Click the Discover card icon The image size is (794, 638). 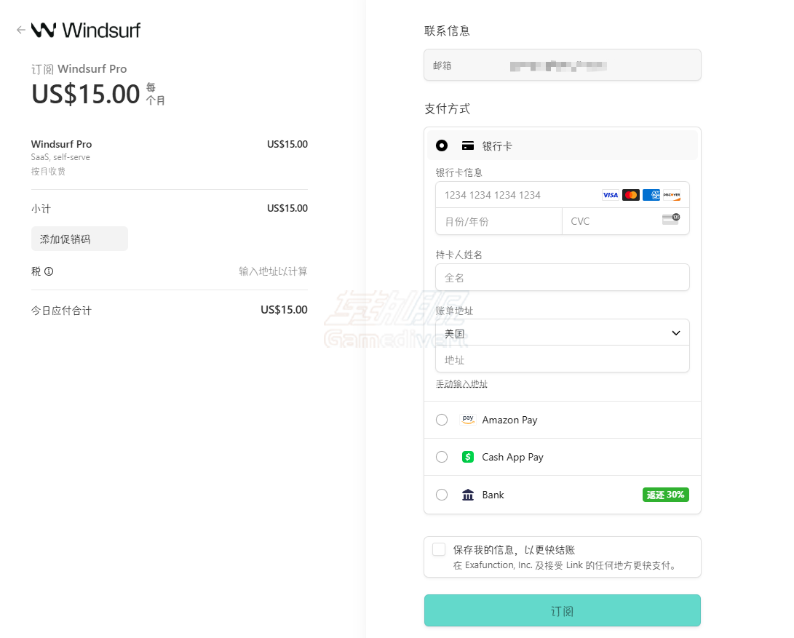coord(672,195)
